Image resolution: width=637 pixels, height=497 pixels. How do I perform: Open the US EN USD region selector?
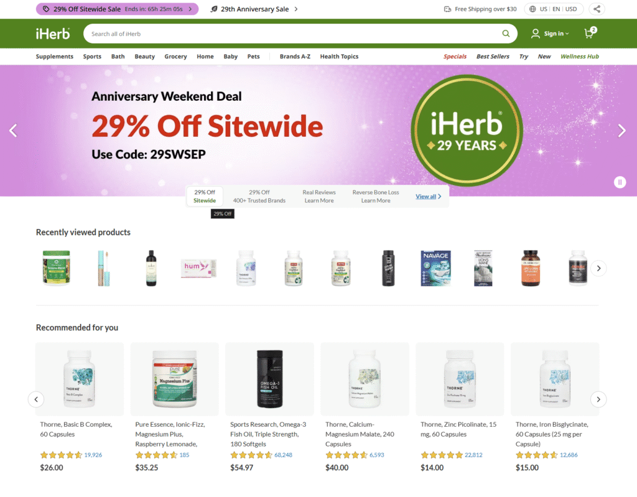click(x=553, y=9)
